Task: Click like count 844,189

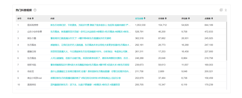Action: tap(209, 25)
